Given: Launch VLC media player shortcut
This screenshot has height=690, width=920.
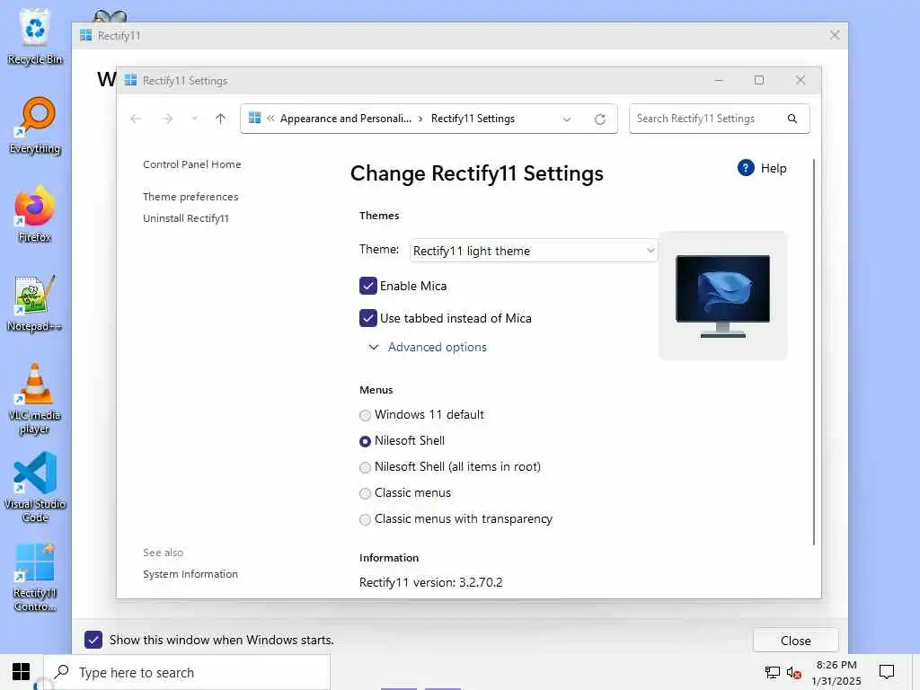Looking at the screenshot, I should (35, 398).
